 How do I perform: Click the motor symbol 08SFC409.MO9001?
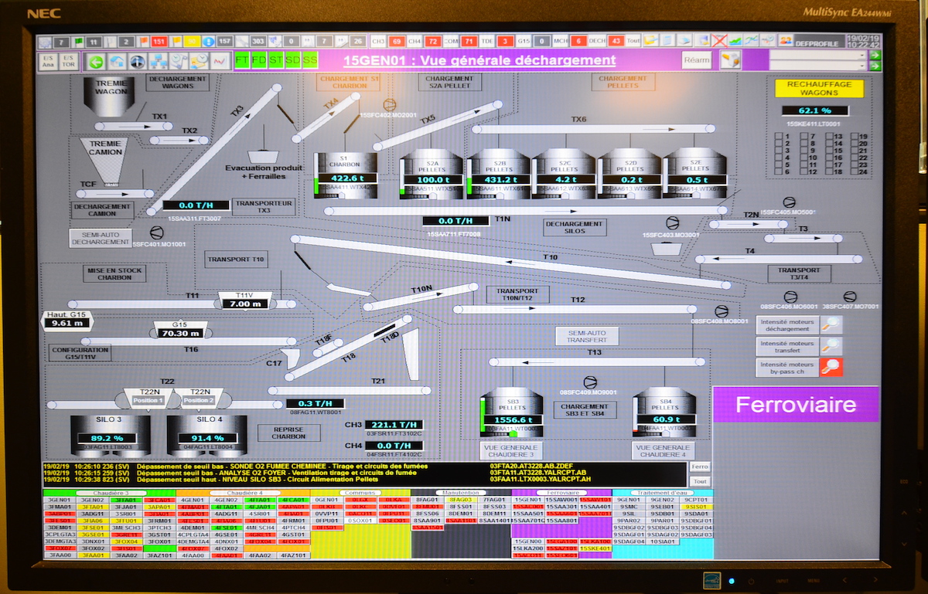(x=590, y=382)
